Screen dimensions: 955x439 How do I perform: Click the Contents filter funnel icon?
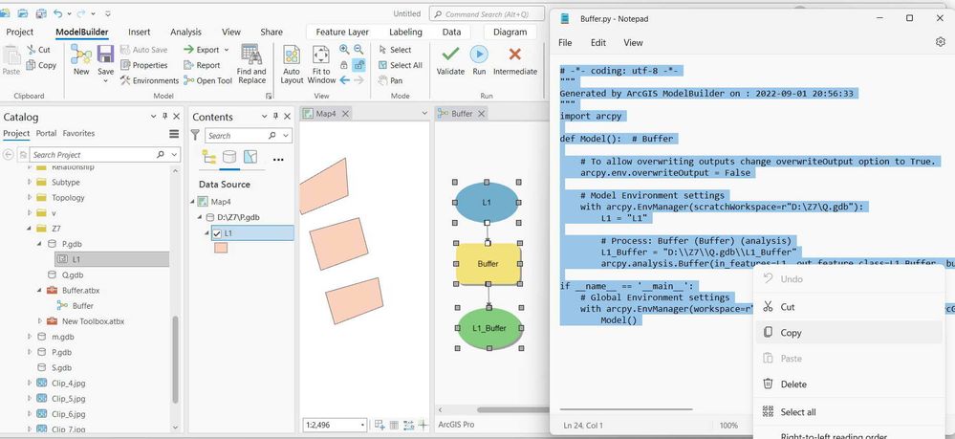click(x=195, y=135)
